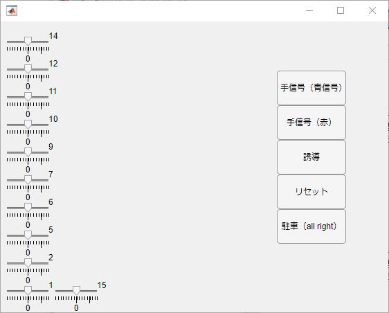
Task: Maximize the figure window
Action: [341, 10]
